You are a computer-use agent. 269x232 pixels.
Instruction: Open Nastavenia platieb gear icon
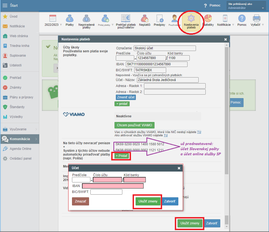pos(191,18)
